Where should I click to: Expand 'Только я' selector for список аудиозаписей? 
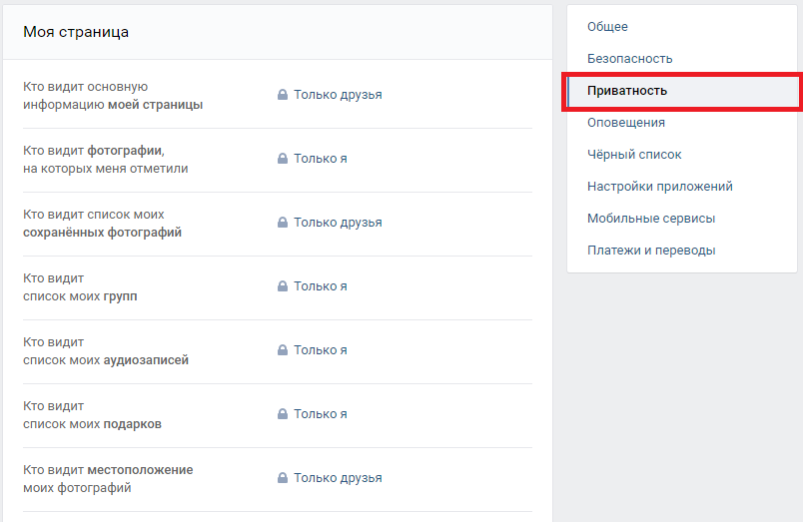click(321, 350)
